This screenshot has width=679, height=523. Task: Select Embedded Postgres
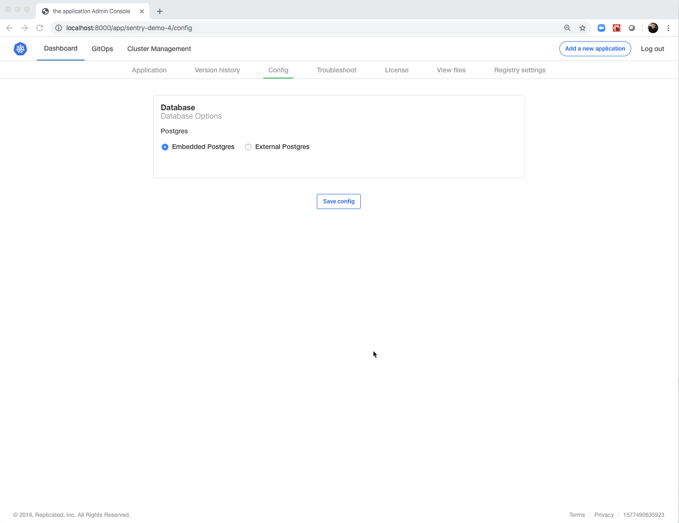coord(165,147)
